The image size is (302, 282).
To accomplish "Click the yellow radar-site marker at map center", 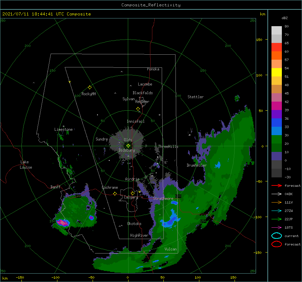I will 128,146.
